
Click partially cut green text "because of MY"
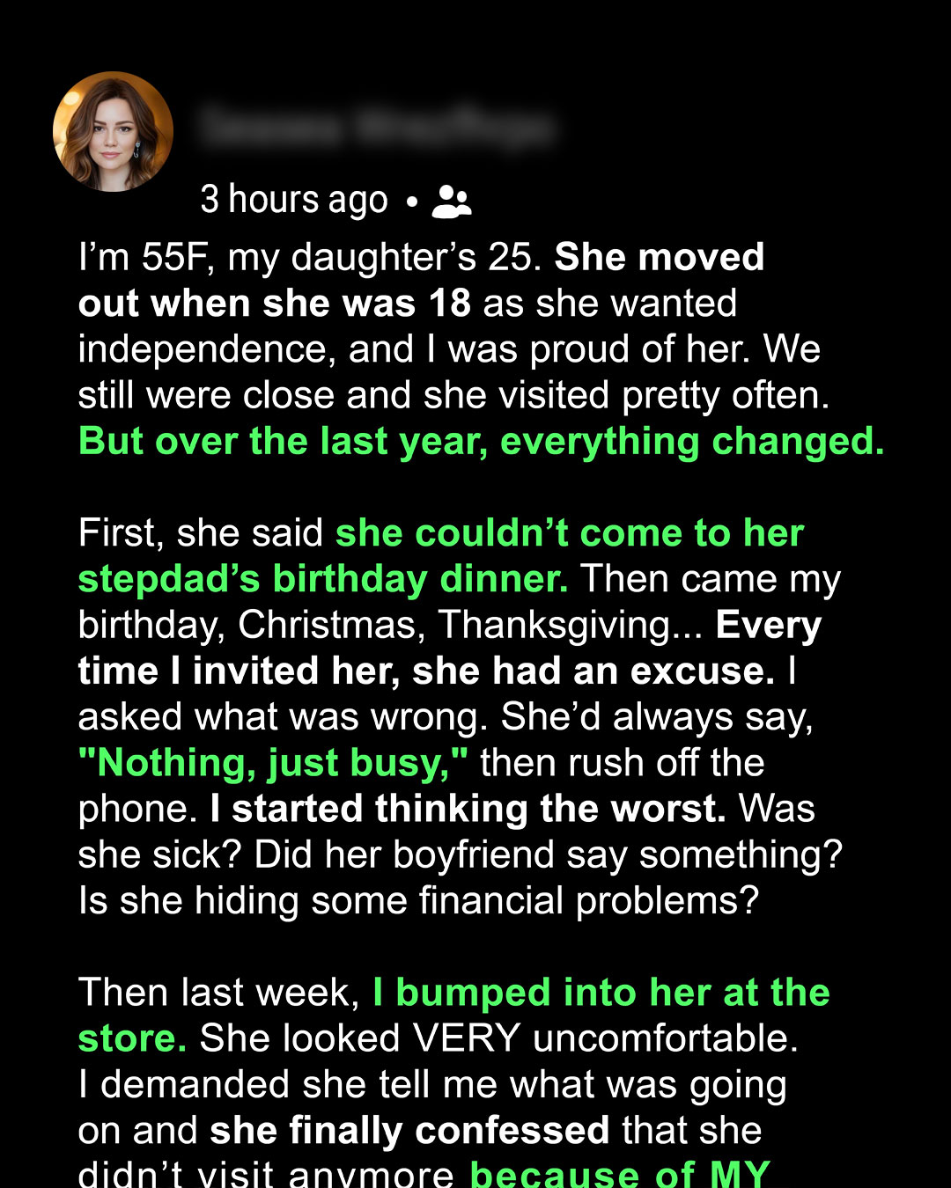click(x=621, y=1173)
